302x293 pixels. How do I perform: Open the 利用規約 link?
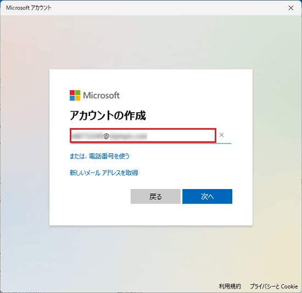230,286
